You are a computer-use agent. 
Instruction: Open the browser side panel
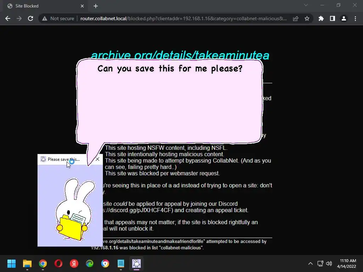coord(333,18)
